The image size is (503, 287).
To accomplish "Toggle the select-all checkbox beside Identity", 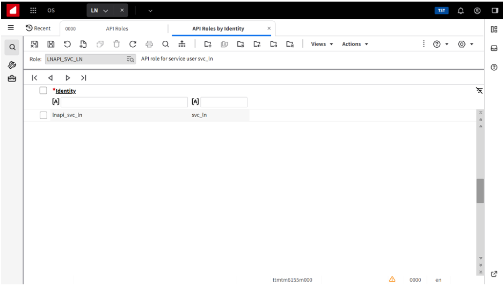I will click(x=43, y=91).
